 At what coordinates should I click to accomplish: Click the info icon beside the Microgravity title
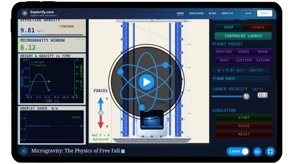[123, 151]
